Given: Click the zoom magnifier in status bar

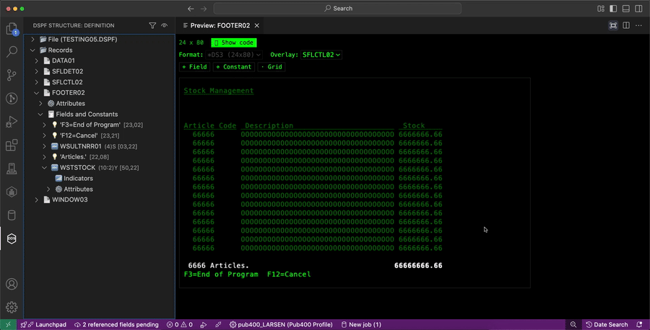Looking at the screenshot, I should [x=573, y=325].
